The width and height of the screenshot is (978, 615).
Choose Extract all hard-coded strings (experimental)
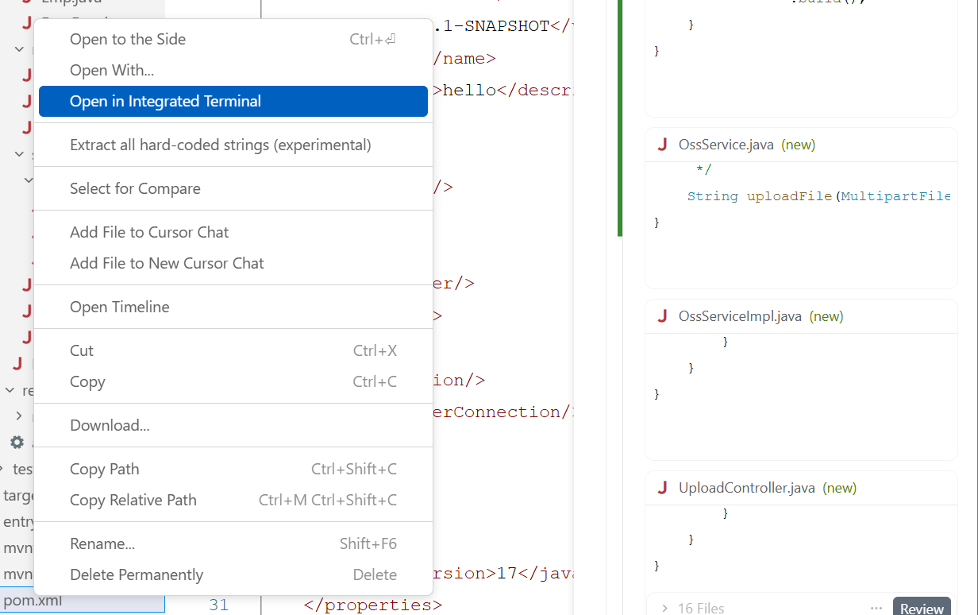pos(233,145)
